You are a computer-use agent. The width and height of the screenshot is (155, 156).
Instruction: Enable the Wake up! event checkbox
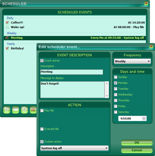point(7,27)
